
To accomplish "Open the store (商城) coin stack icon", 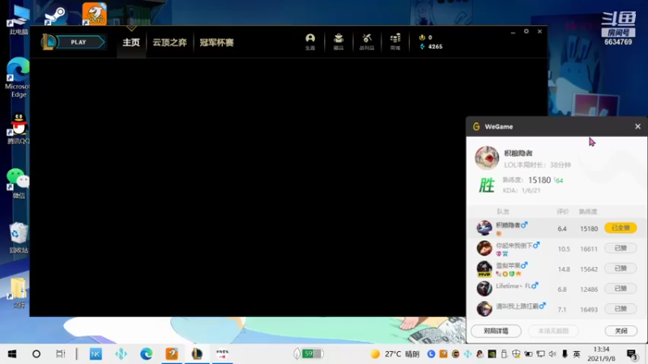I will point(395,42).
